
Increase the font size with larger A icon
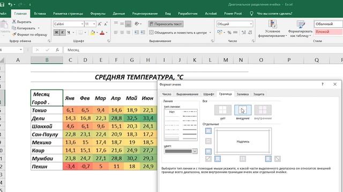coord(100,24)
